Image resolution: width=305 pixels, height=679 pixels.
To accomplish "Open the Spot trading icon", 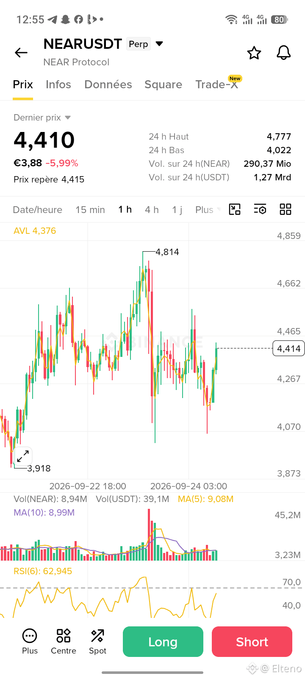I will point(97,642).
